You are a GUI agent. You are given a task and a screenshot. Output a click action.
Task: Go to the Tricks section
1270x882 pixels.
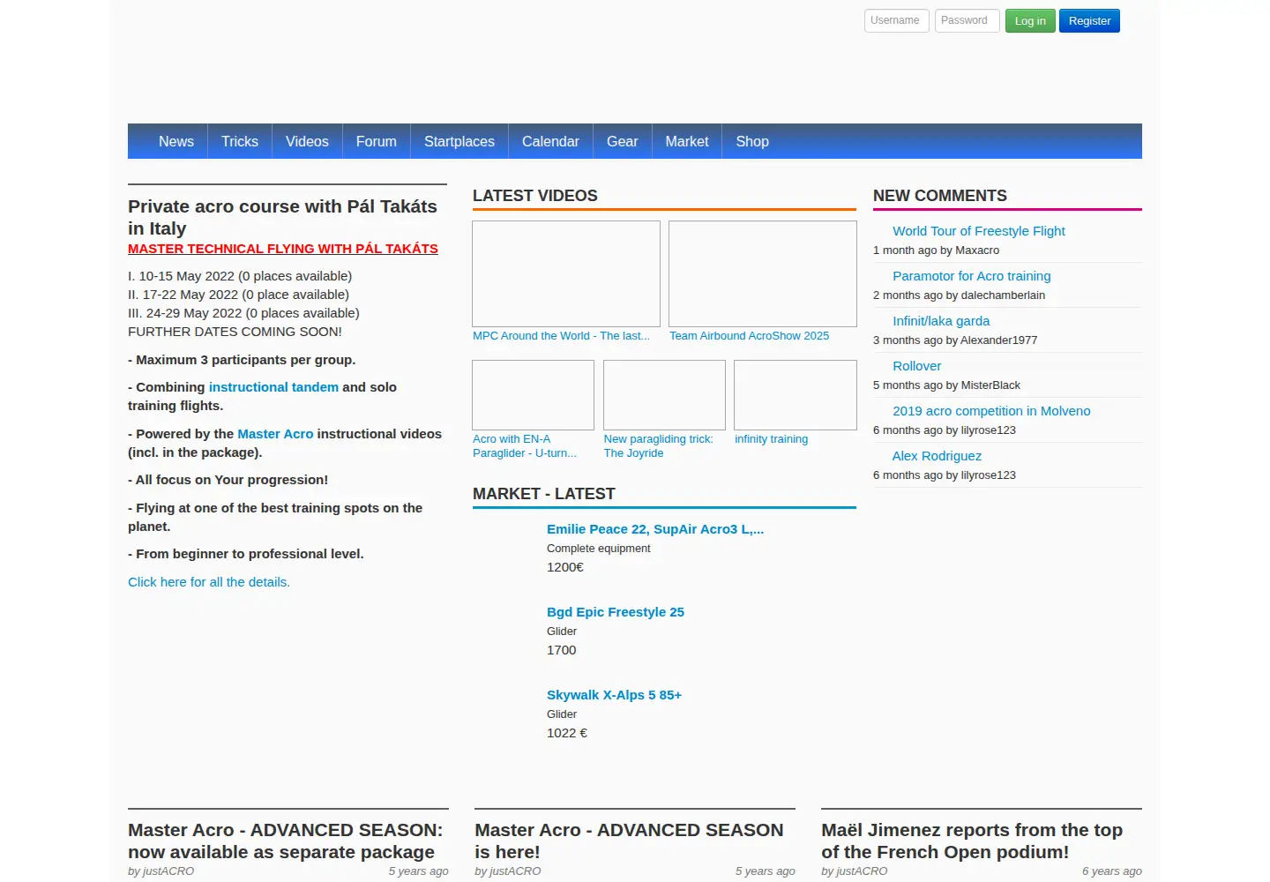tap(240, 141)
